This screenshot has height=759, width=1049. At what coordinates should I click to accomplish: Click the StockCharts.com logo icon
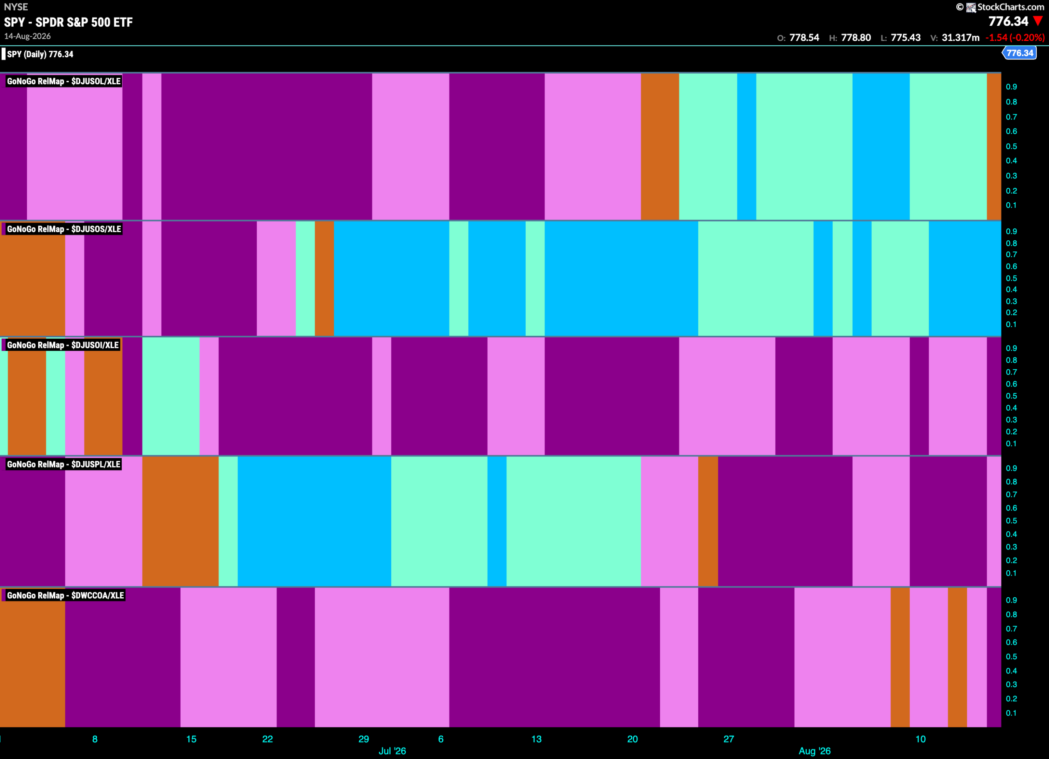pos(971,7)
